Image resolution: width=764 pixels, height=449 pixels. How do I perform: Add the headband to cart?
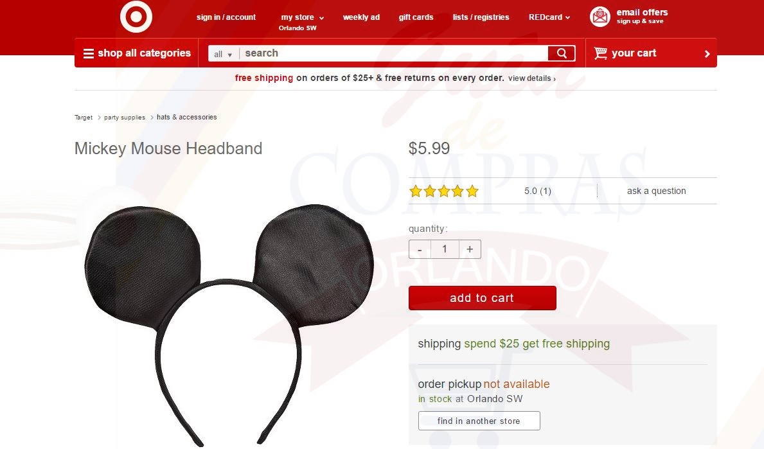click(483, 298)
